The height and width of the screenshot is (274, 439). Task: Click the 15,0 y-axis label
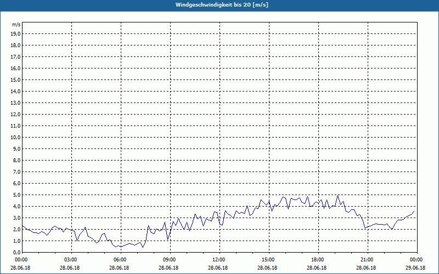15,79
